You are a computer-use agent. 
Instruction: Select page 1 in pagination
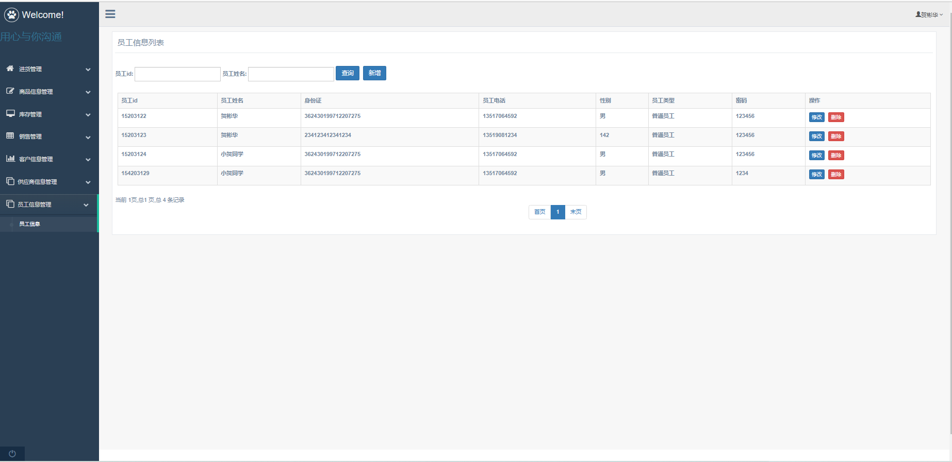557,212
